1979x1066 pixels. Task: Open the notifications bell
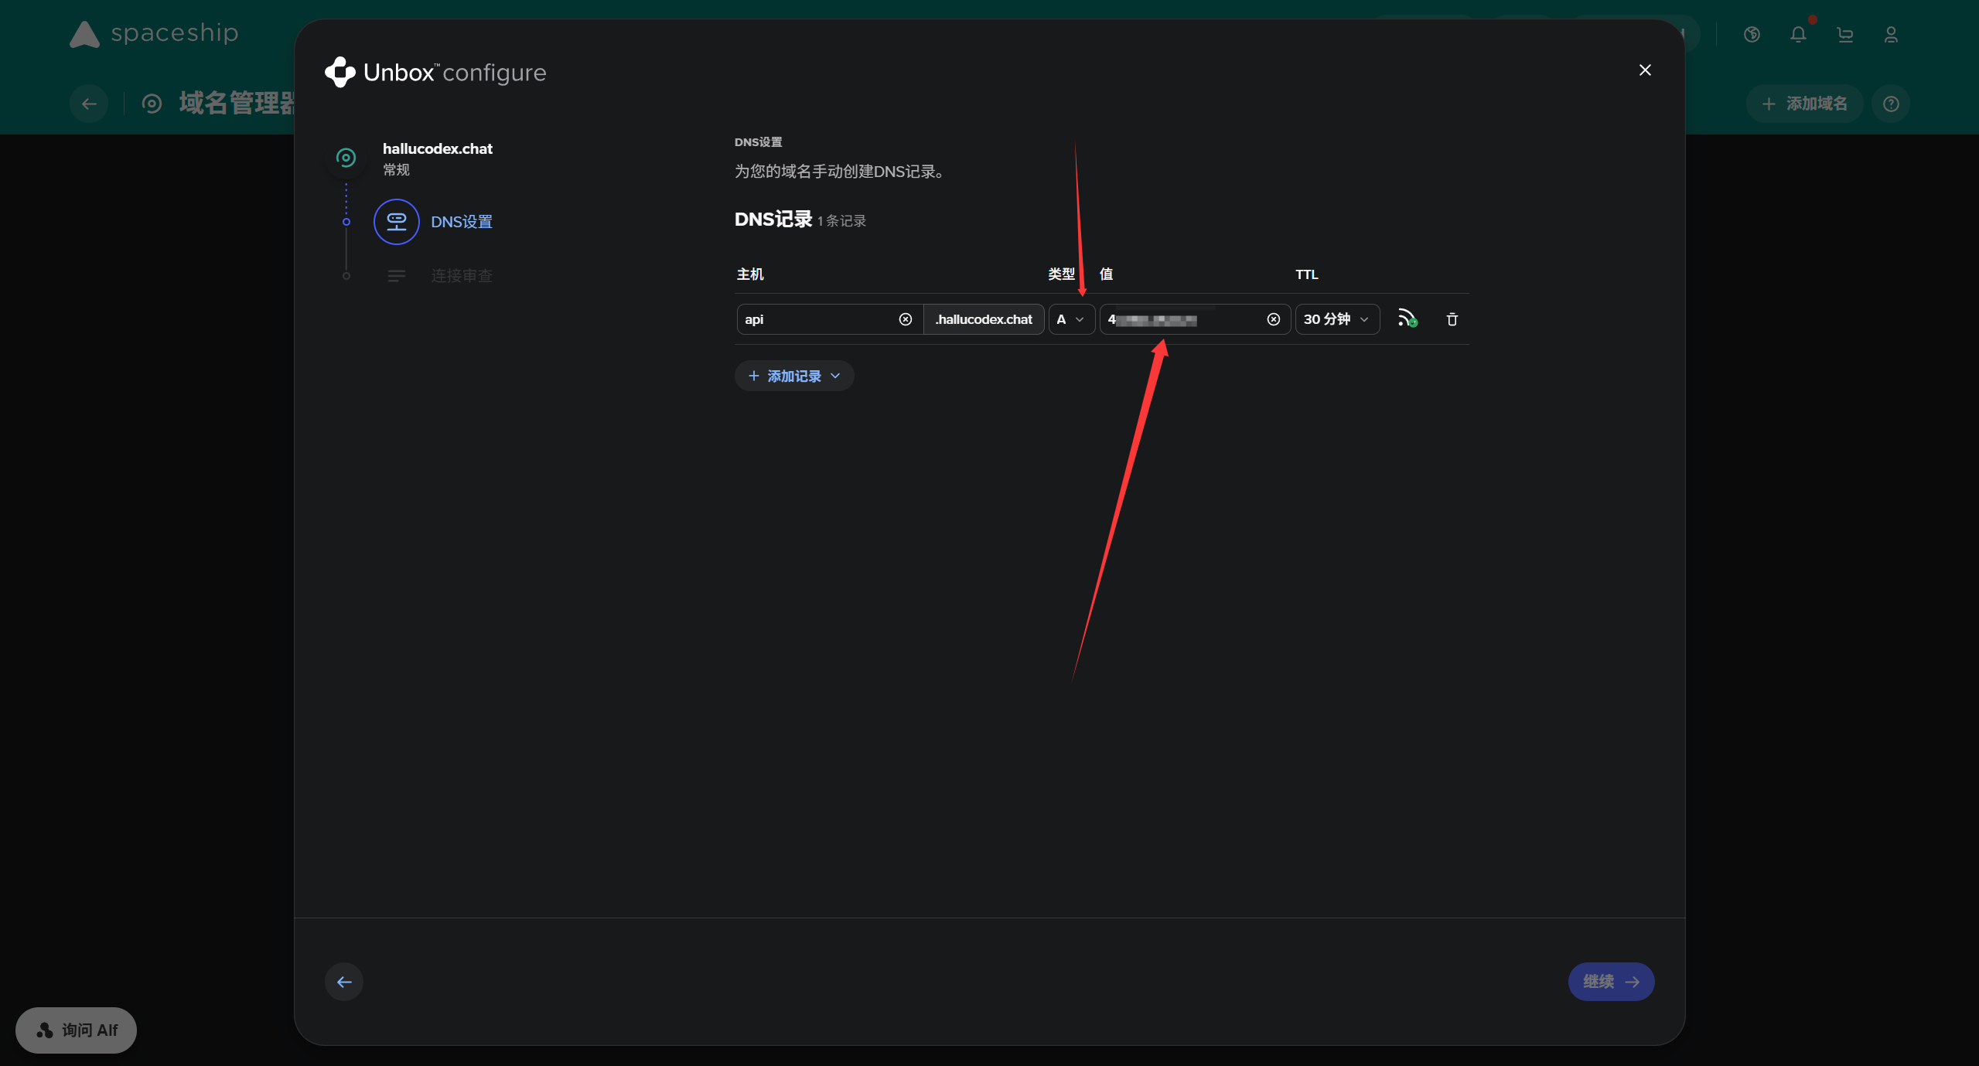point(1798,35)
